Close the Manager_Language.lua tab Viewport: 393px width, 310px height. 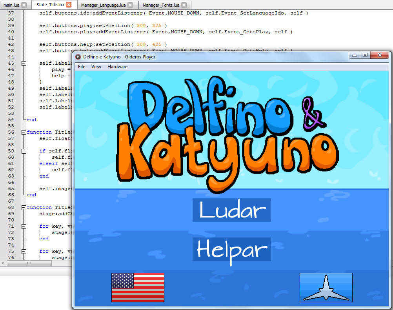pos(130,5)
